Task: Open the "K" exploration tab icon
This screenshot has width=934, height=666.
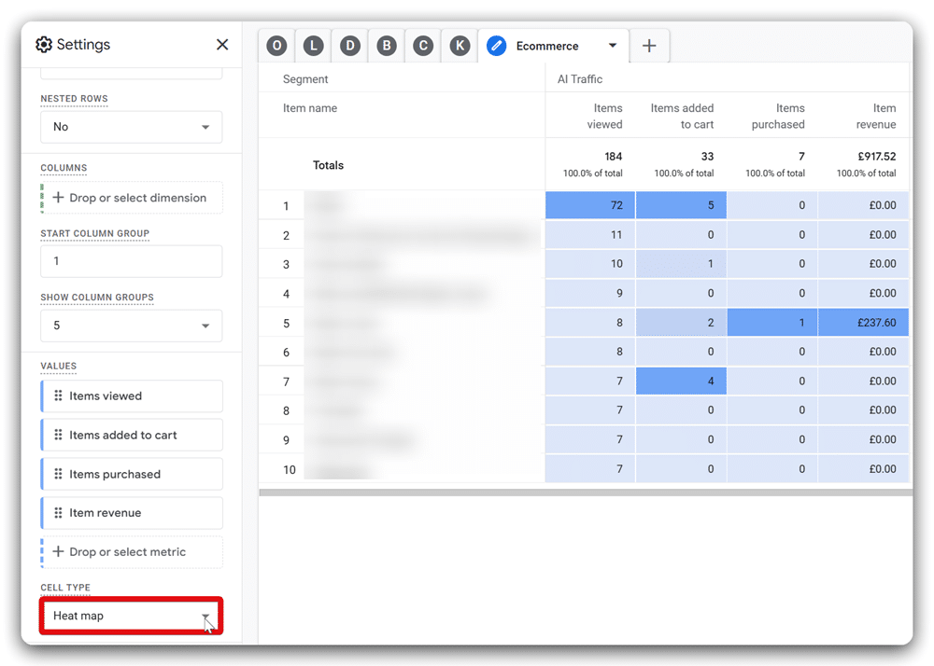Action: point(459,45)
